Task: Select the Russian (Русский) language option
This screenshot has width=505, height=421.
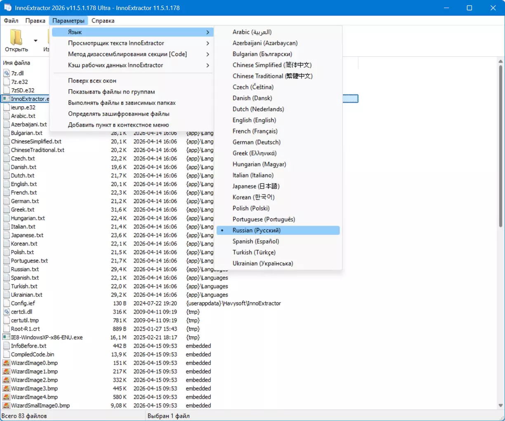Action: pos(256,230)
